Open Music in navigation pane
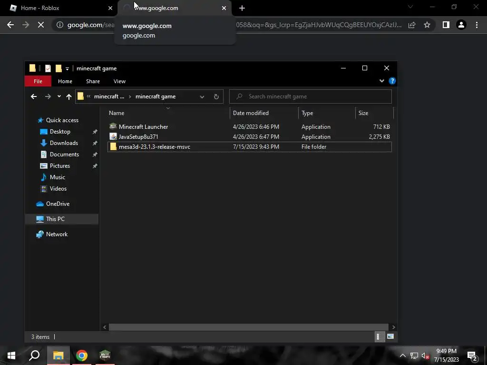Screen dimensions: 487x365 57,177
